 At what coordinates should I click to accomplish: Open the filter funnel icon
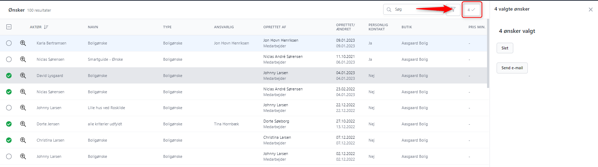(x=453, y=10)
